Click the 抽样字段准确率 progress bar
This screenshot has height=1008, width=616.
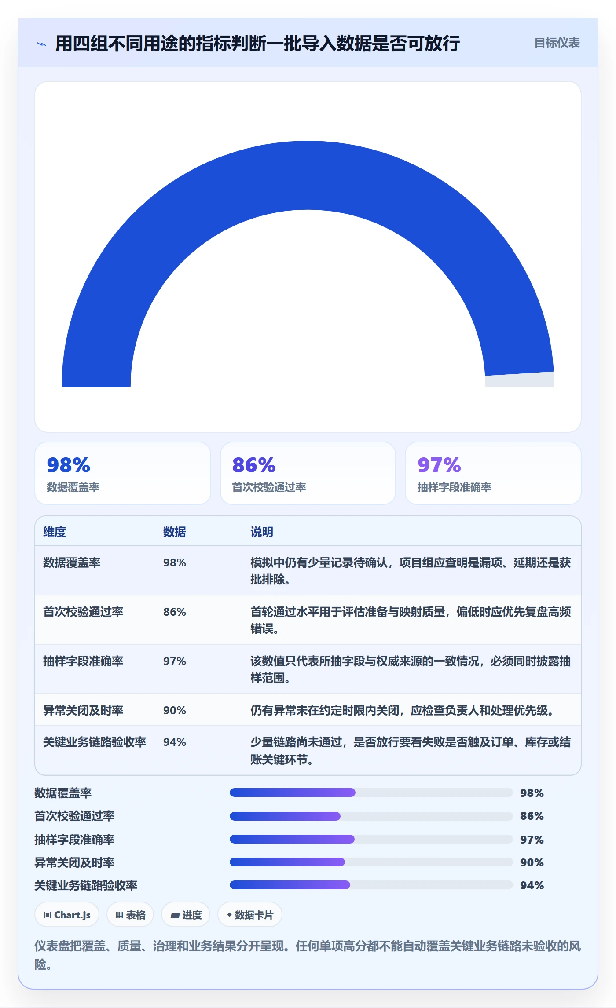[x=371, y=839]
